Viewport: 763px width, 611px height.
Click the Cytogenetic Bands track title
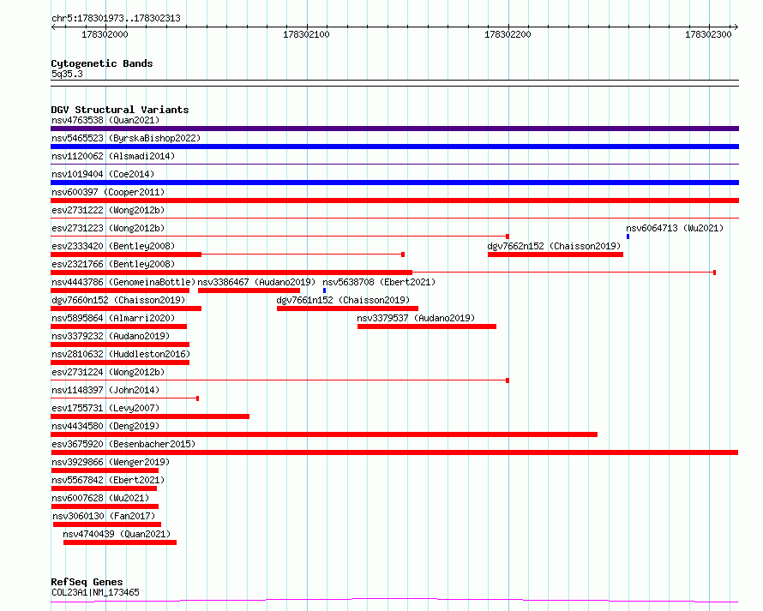pos(102,63)
